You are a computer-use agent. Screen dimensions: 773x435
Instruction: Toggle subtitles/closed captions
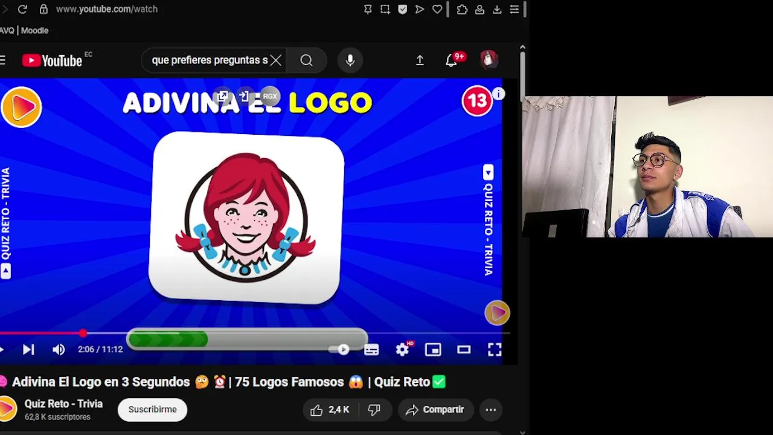(x=371, y=349)
